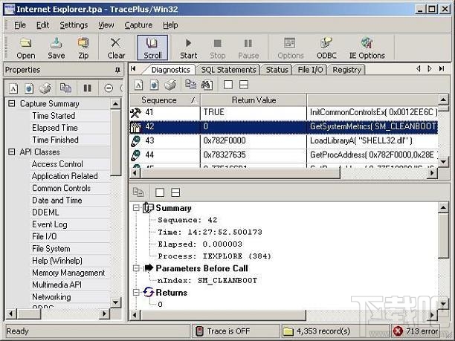
Task: Select Networking in API Classes
Action: pyautogui.click(x=51, y=297)
